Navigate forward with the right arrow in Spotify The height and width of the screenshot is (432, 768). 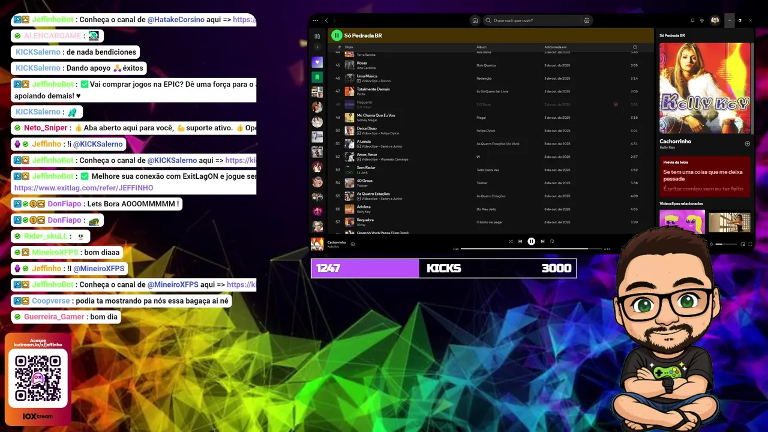pos(334,20)
